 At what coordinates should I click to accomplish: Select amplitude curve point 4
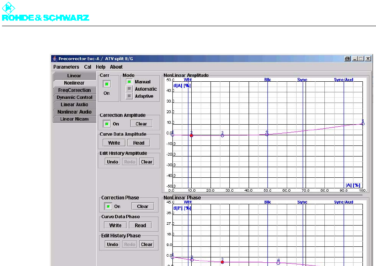(x=267, y=134)
